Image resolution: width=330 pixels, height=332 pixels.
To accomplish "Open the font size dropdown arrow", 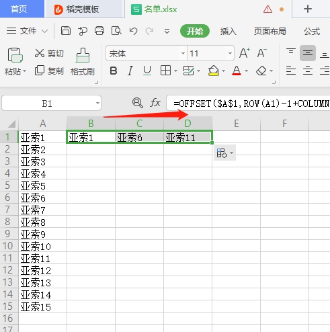I will pyautogui.click(x=230, y=53).
